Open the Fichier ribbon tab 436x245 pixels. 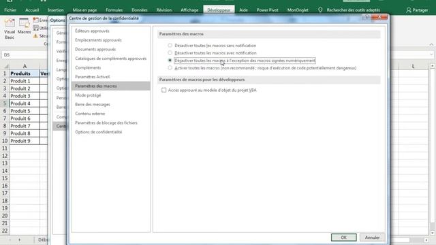[x=10, y=10]
